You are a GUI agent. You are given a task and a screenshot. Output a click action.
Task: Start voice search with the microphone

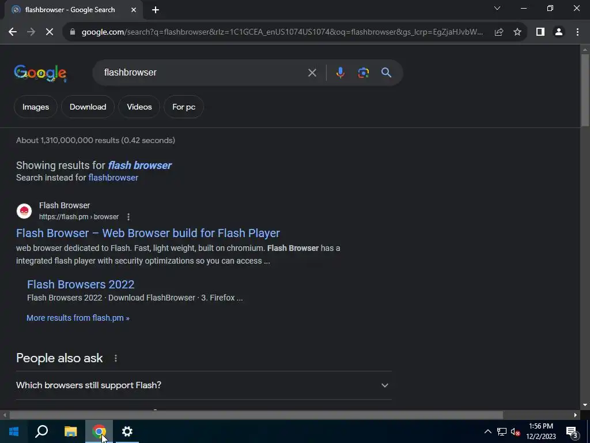coord(340,73)
